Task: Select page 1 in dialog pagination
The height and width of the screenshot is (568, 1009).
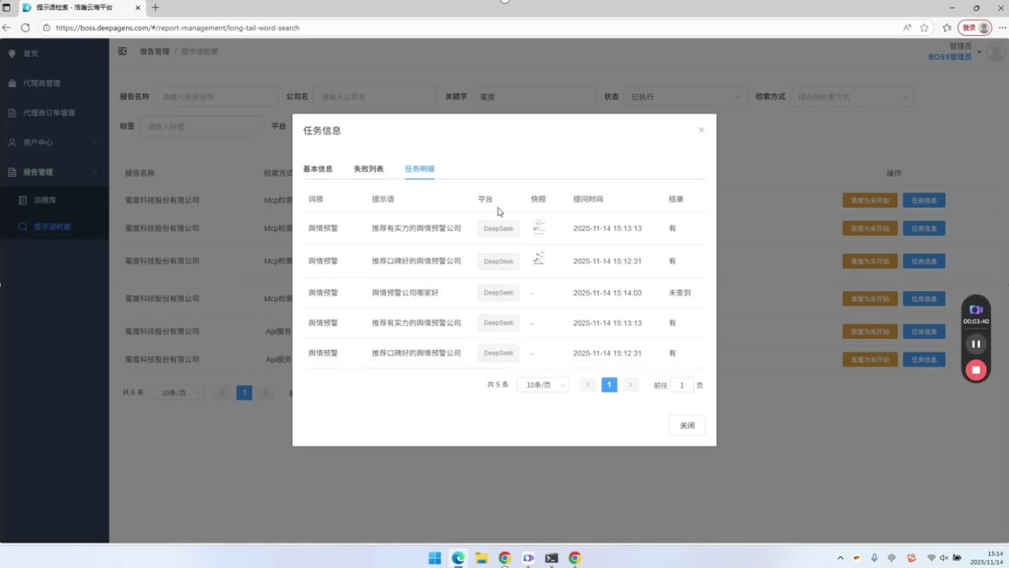Action: click(609, 385)
